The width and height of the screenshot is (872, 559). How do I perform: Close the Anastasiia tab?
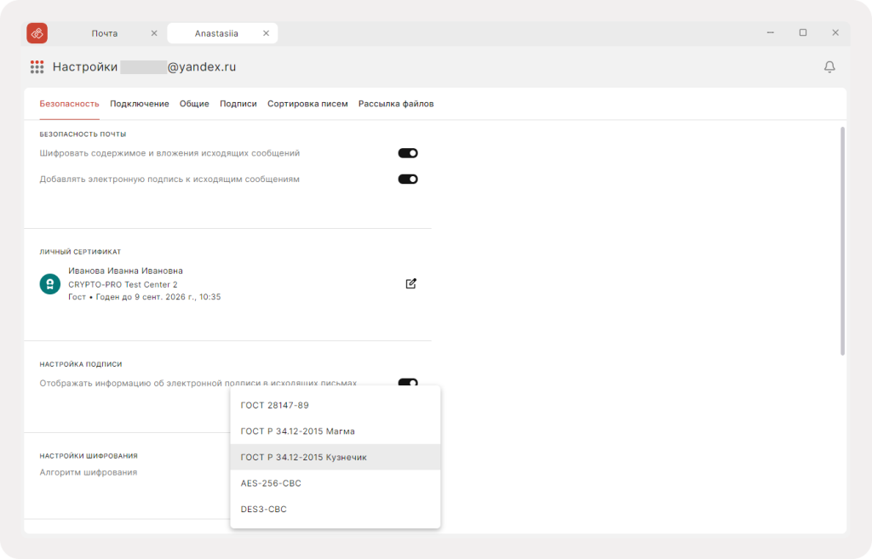click(266, 33)
